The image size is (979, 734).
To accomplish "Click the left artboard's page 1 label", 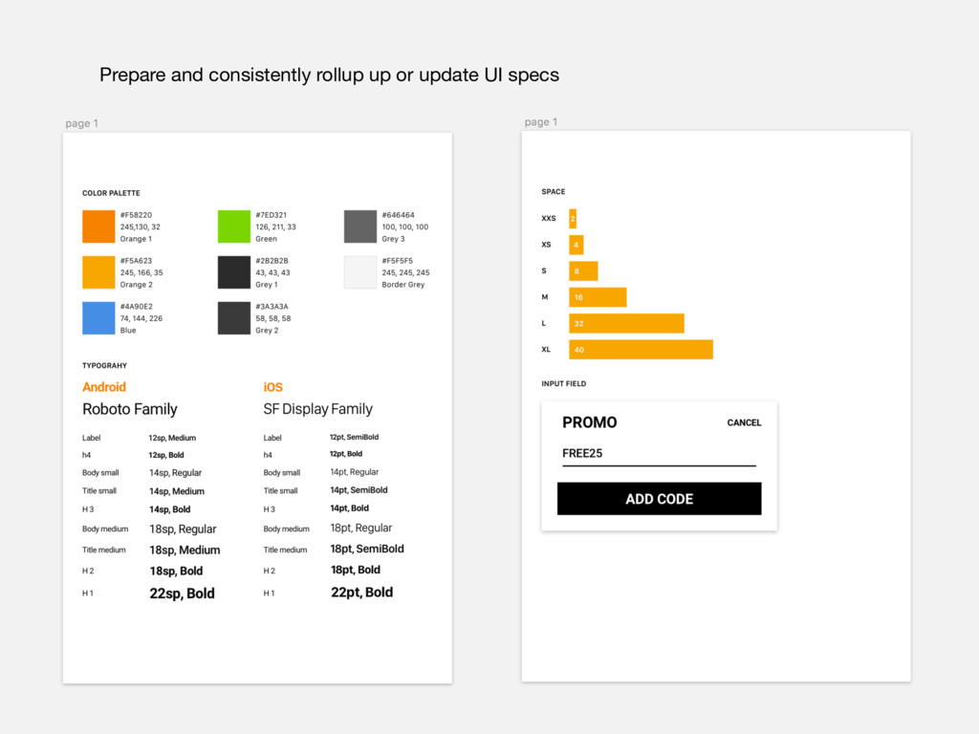I will 82,123.
